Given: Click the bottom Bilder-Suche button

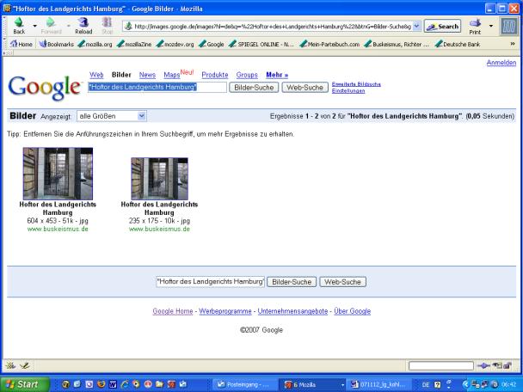Looking at the screenshot, I should coord(292,282).
